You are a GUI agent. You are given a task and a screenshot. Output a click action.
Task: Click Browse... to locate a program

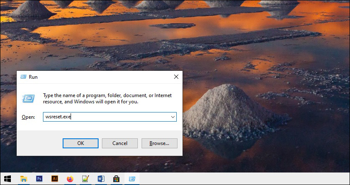(159, 143)
